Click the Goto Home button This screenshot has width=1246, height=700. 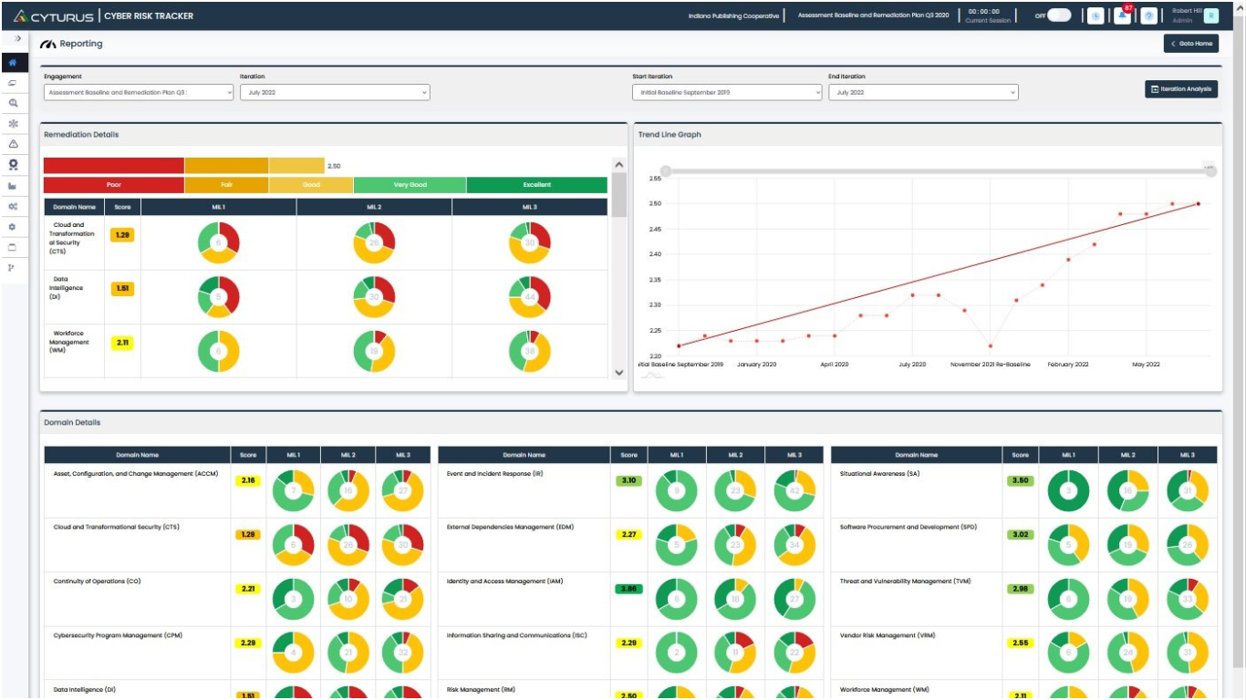(x=1190, y=44)
